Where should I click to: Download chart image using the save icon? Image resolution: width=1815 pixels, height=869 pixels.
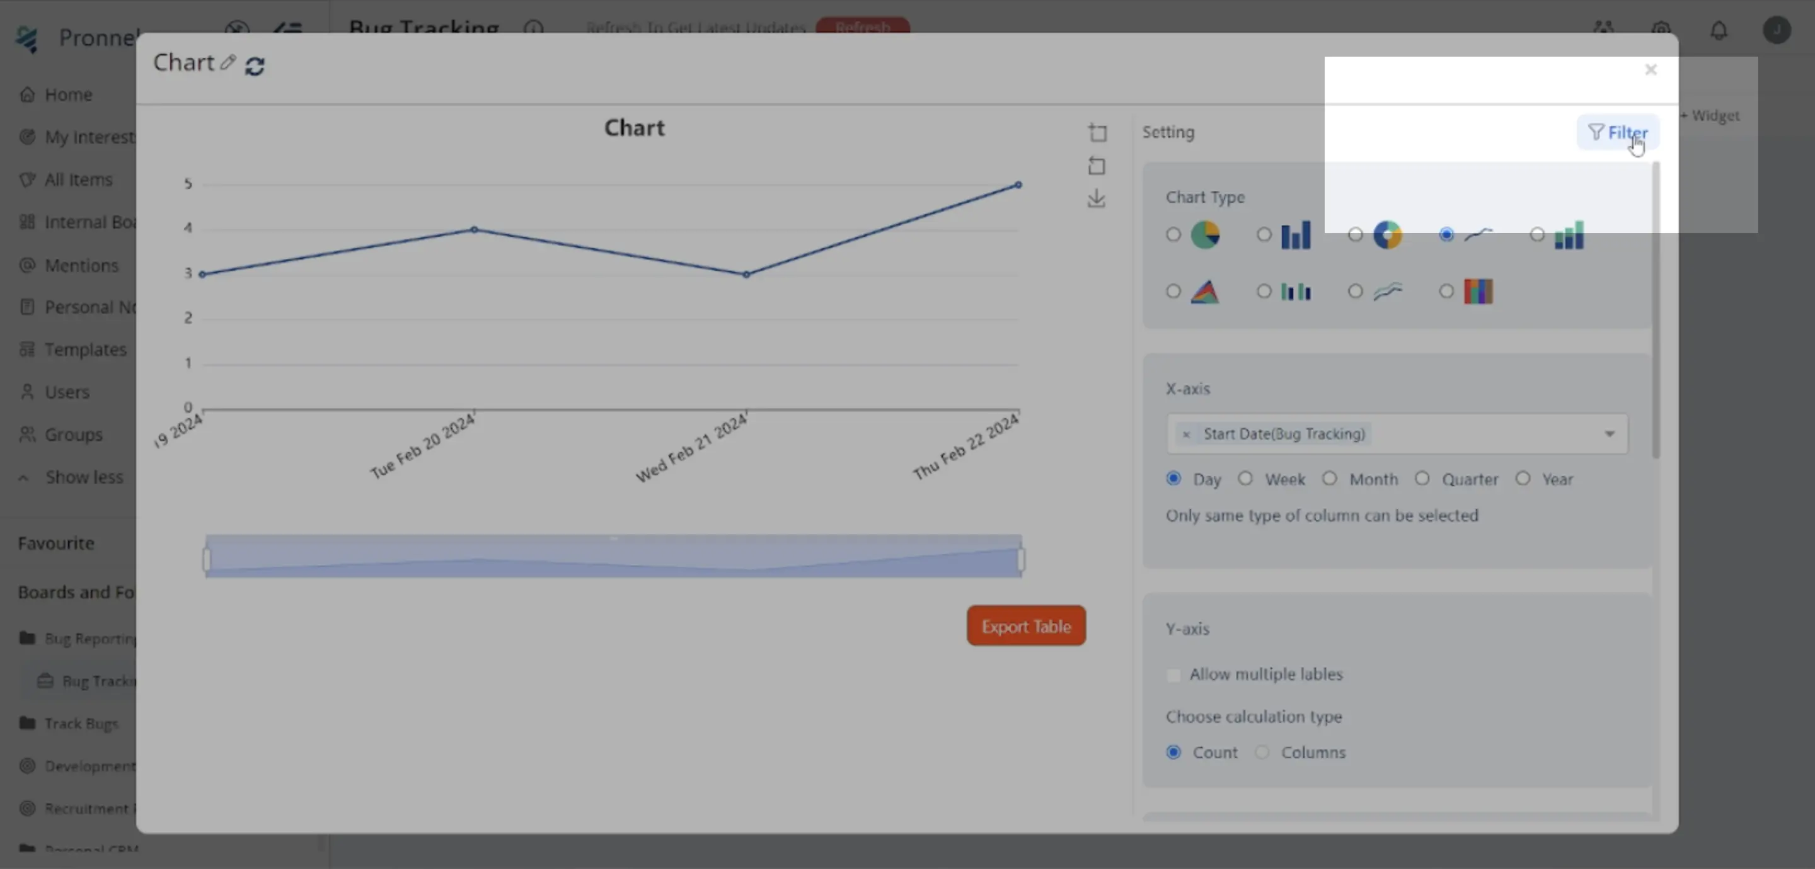(1097, 198)
